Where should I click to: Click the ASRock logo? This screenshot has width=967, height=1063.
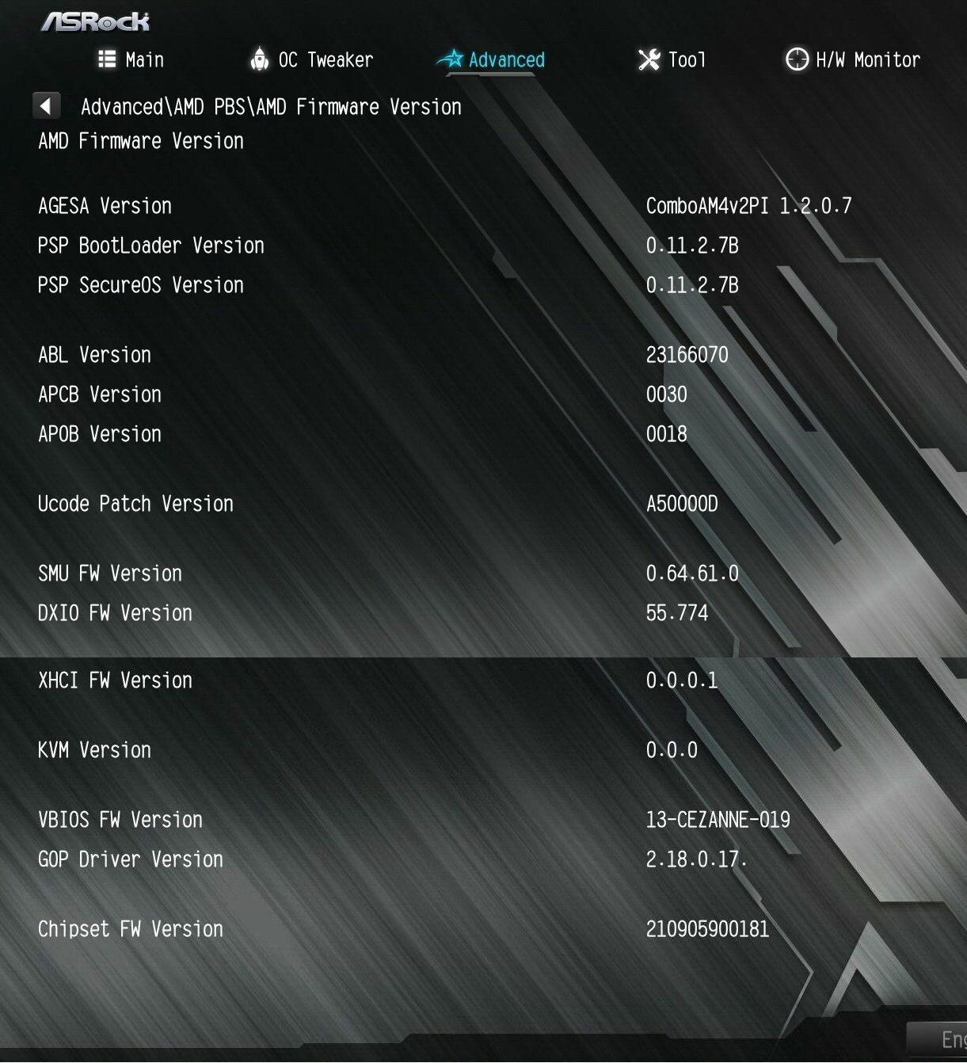point(95,21)
